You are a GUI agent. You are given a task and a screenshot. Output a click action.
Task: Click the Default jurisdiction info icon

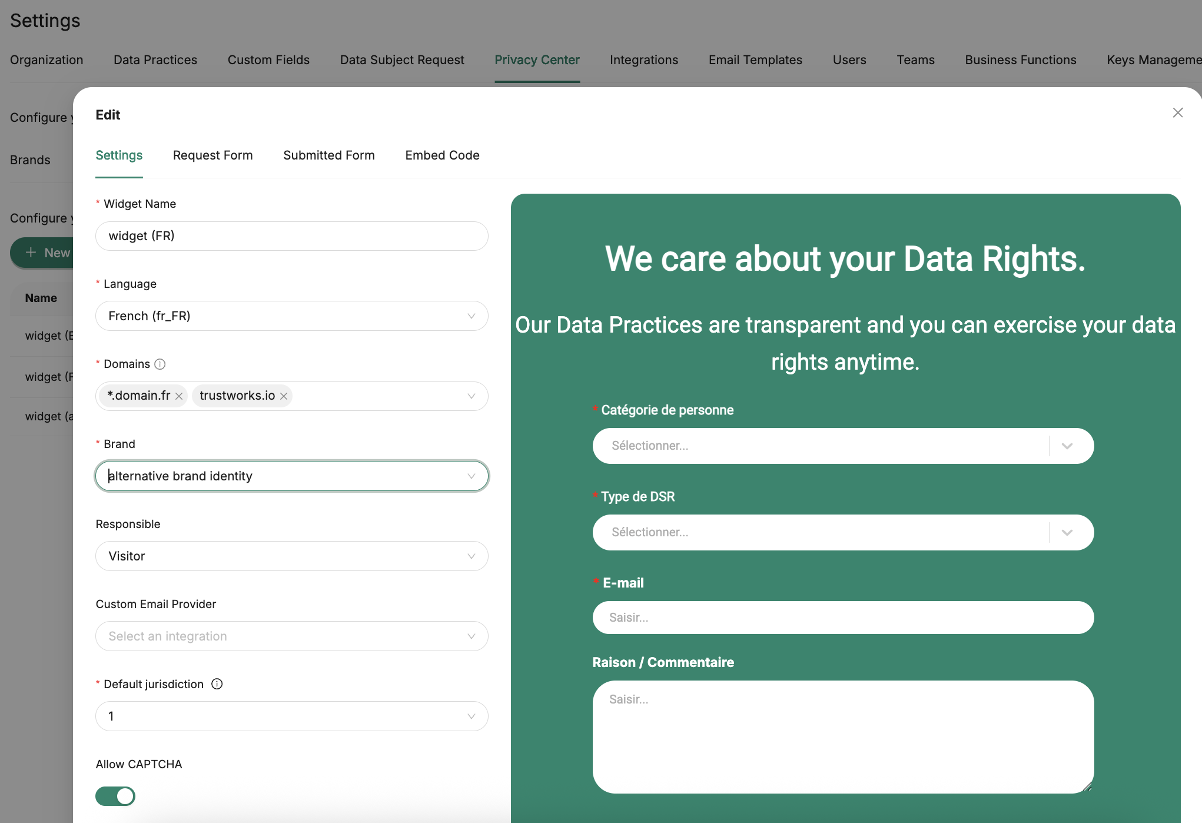click(x=217, y=684)
